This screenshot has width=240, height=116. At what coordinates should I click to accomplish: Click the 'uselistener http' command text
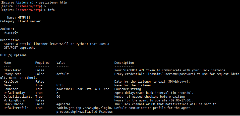point(53,3)
